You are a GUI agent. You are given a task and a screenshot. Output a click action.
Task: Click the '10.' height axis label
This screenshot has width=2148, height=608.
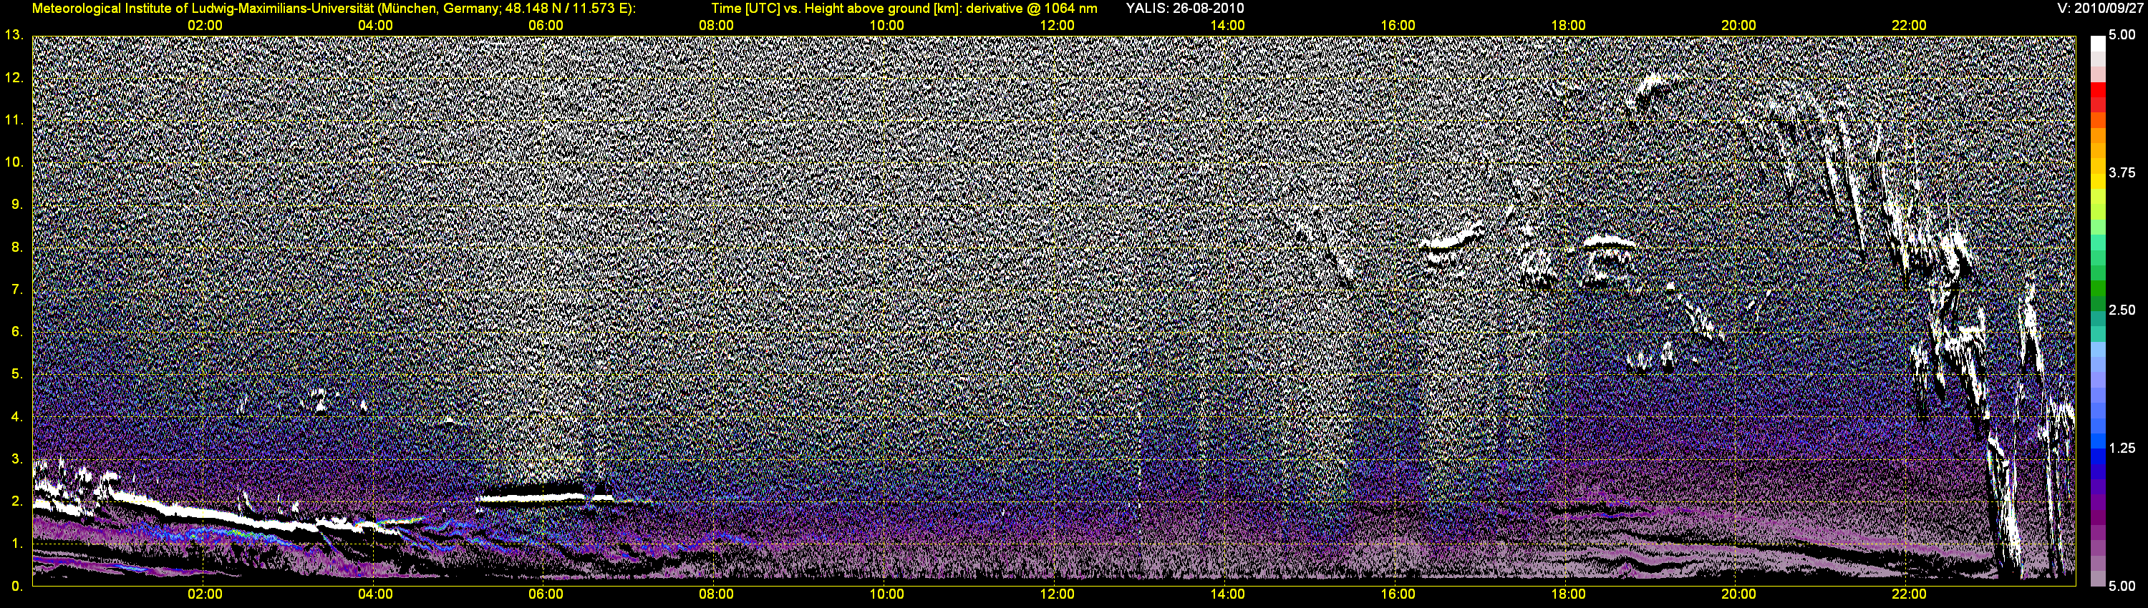(x=14, y=162)
